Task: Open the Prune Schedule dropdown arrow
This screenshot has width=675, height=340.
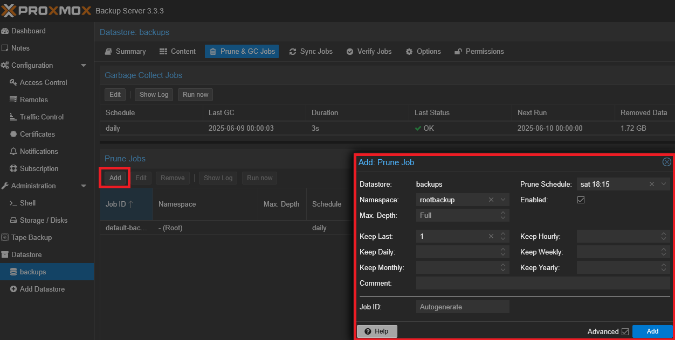Action: pyautogui.click(x=664, y=185)
